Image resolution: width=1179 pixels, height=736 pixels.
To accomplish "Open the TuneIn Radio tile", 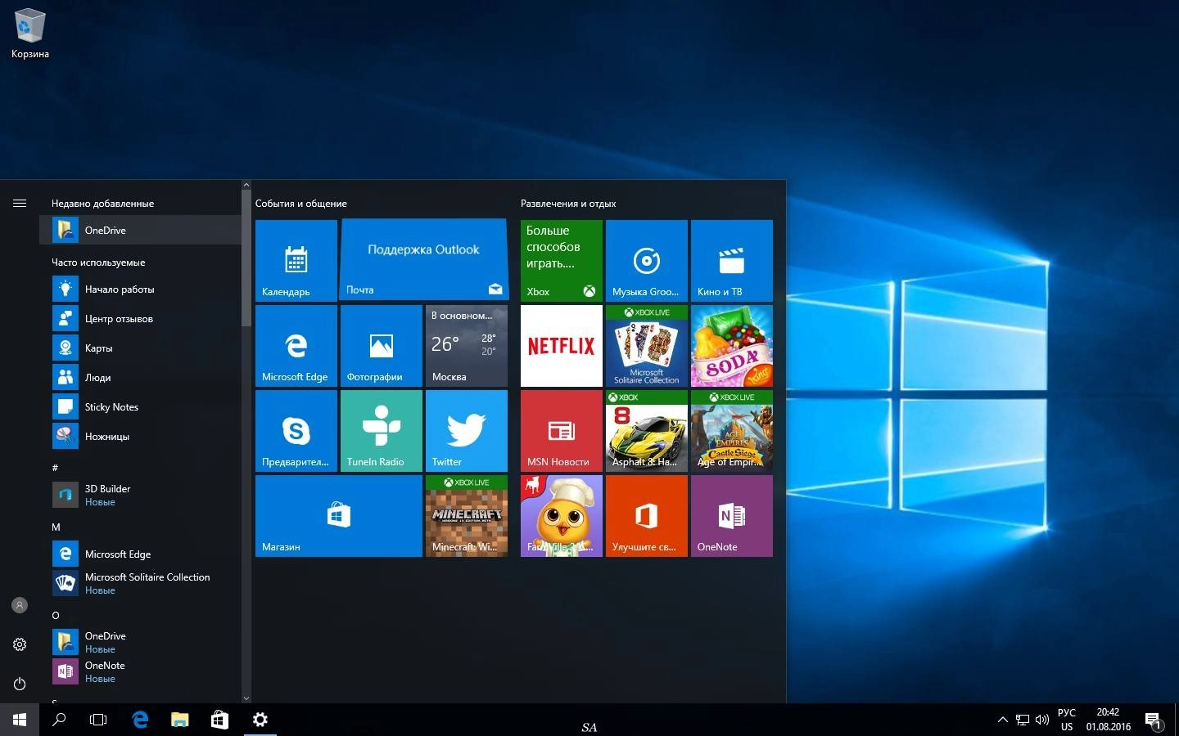I will 381,431.
